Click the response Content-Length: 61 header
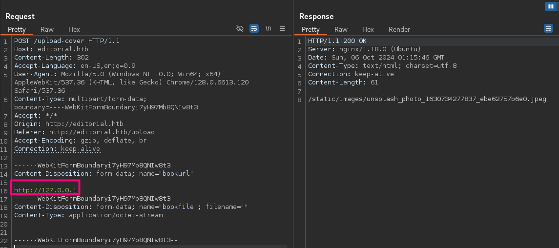Viewport: 559px width, 248px height. [343, 83]
